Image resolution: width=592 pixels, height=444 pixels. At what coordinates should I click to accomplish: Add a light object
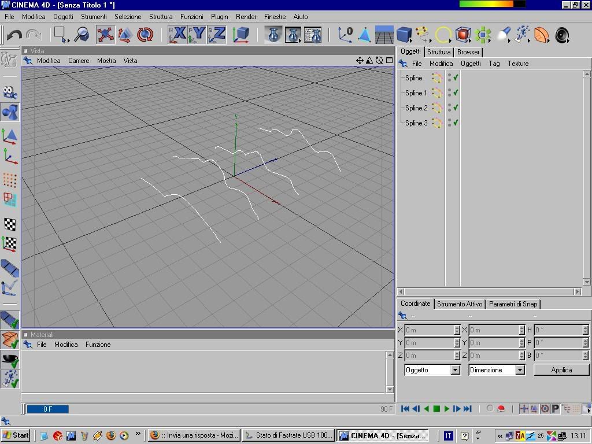pos(504,35)
